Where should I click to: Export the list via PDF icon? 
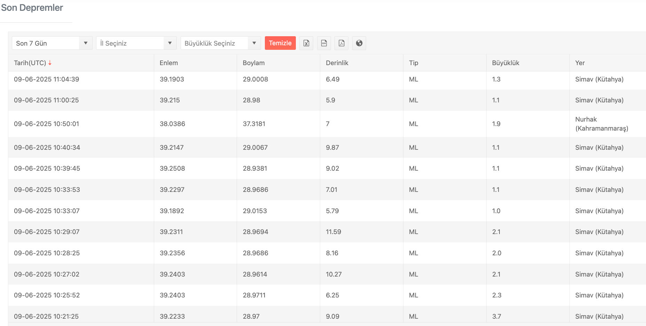pos(341,43)
